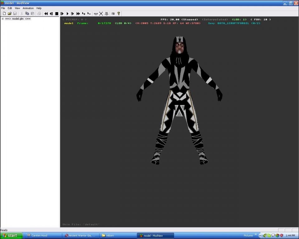Screen dimensions: 299x239
Task: Click the Windows start button
Action: click(x=12, y=236)
